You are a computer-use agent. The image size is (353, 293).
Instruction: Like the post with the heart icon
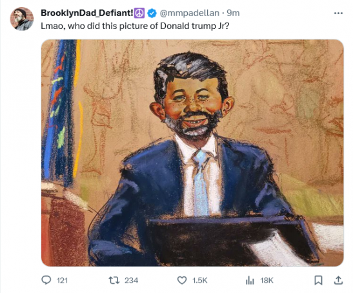click(x=182, y=280)
